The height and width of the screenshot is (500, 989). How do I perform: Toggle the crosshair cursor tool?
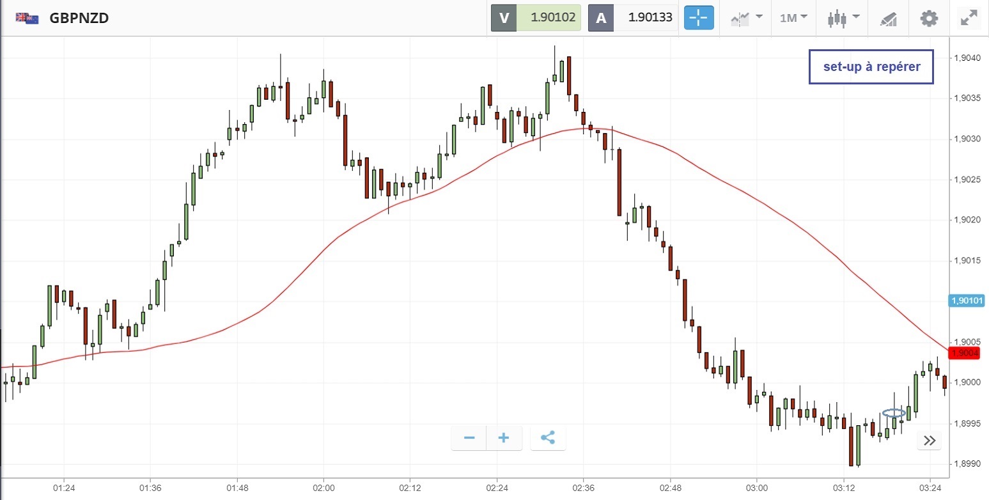pyautogui.click(x=698, y=18)
